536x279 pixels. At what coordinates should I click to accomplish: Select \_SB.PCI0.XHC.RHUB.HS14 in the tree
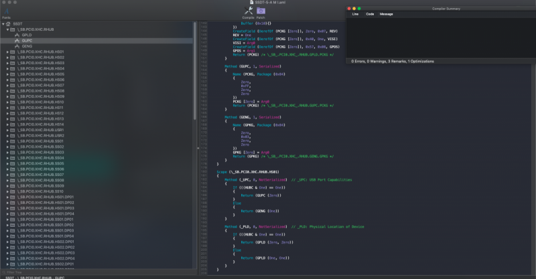41,124
